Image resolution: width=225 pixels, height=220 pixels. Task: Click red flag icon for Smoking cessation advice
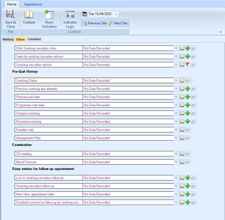(x=188, y=64)
